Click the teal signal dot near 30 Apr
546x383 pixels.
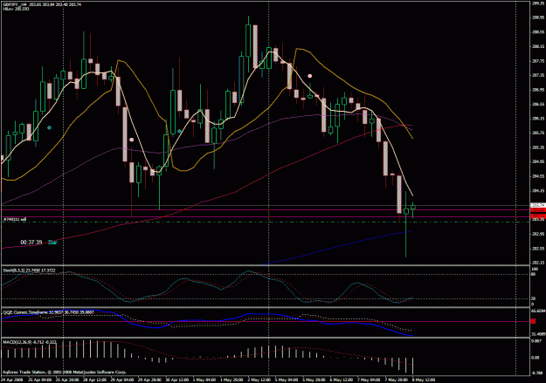coord(179,131)
